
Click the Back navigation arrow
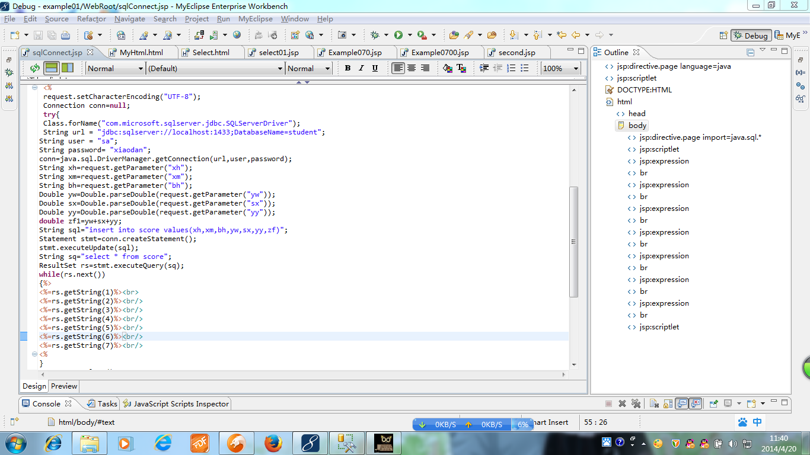(575, 35)
